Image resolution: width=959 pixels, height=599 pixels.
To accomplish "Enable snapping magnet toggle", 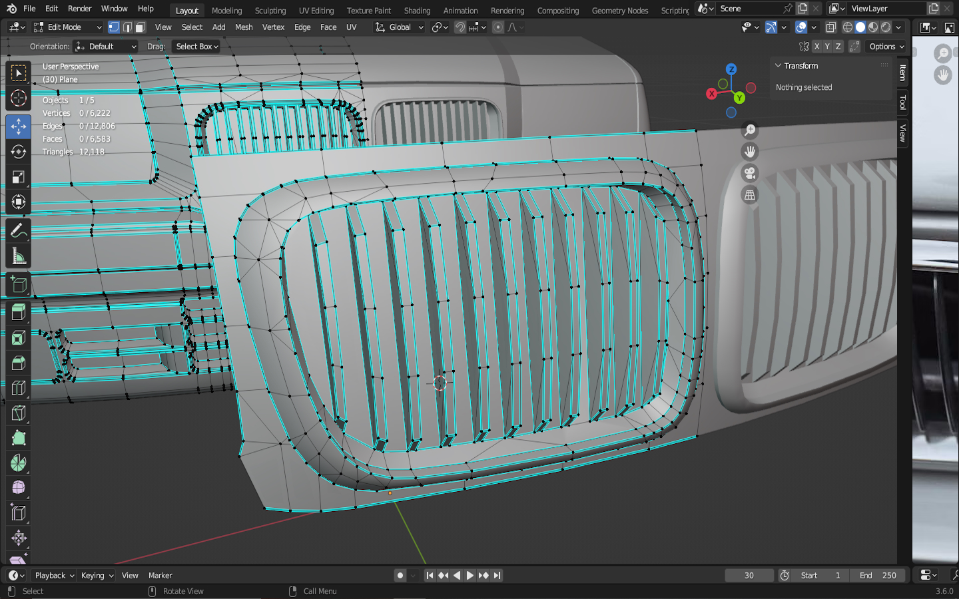I will point(460,27).
